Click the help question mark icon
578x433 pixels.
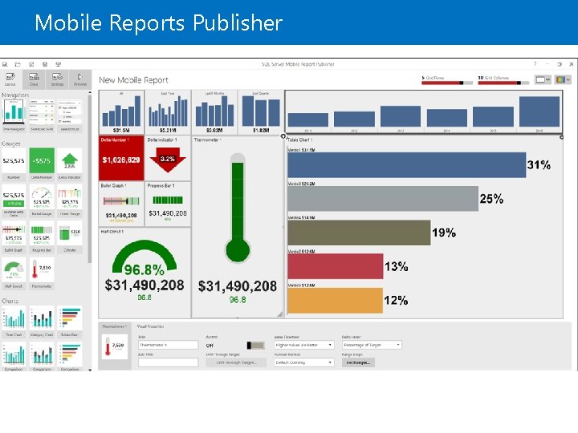[x=535, y=64]
